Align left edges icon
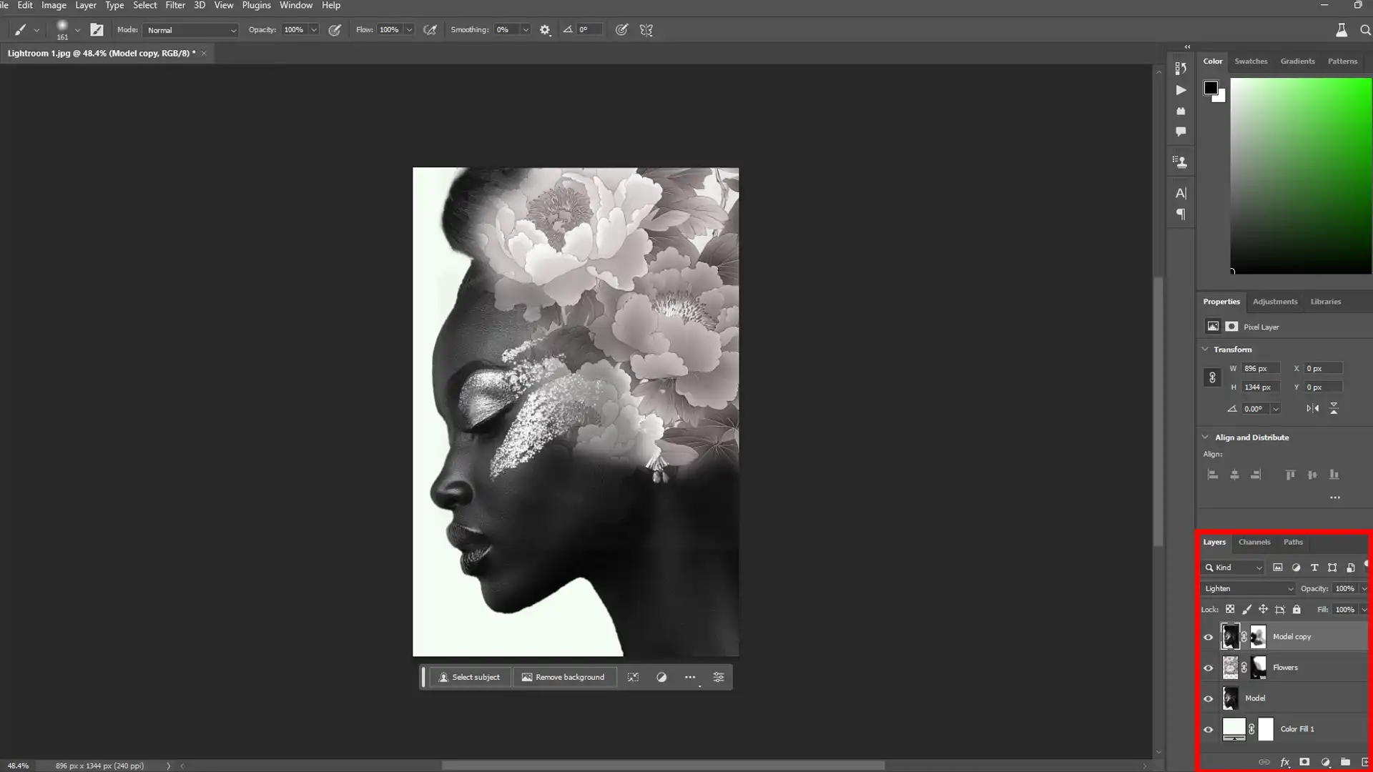This screenshot has width=1373, height=772. [x=1213, y=475]
